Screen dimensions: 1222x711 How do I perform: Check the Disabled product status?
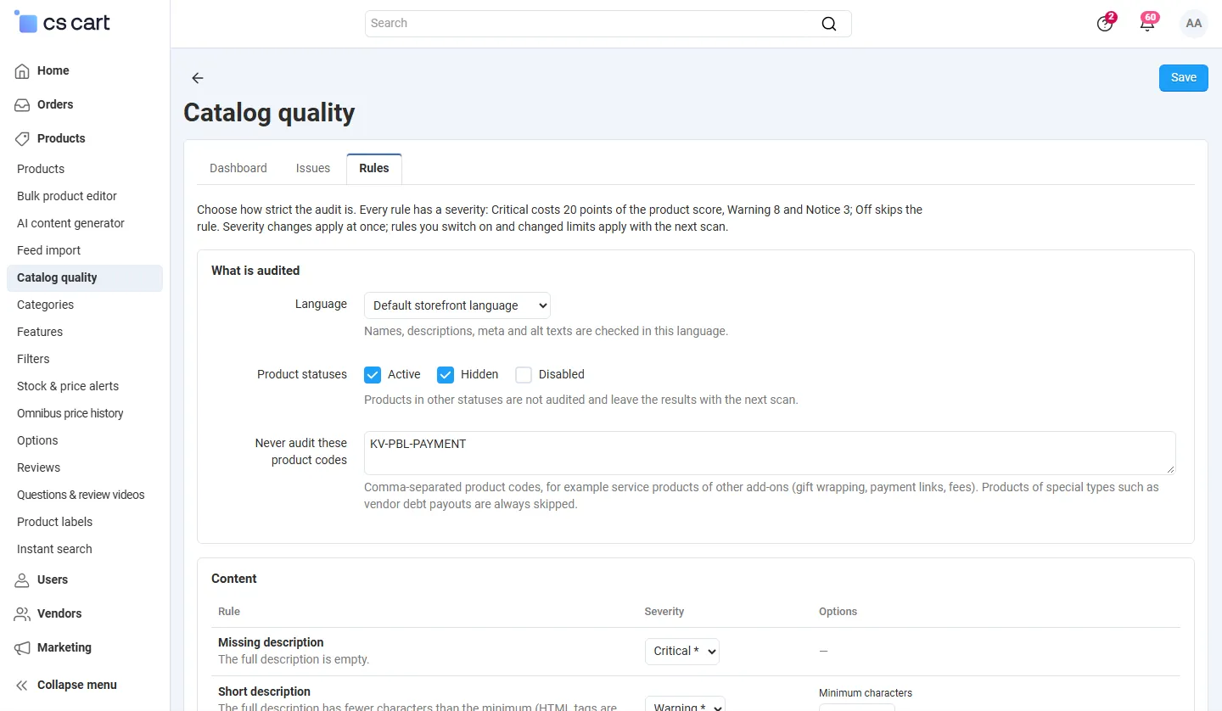pos(523,374)
